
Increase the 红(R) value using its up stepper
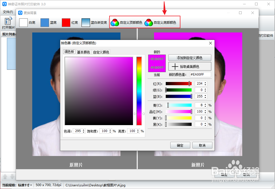[205, 82]
